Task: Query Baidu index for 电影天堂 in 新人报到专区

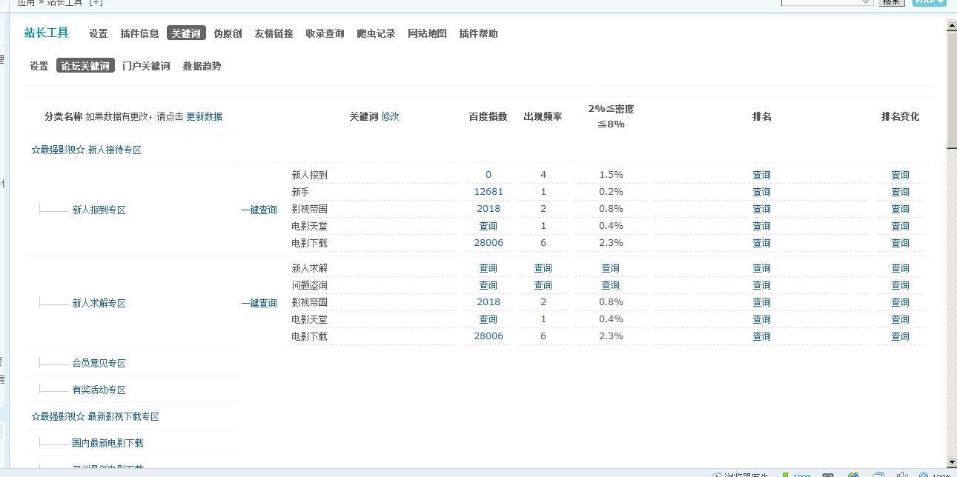Action: (489, 226)
